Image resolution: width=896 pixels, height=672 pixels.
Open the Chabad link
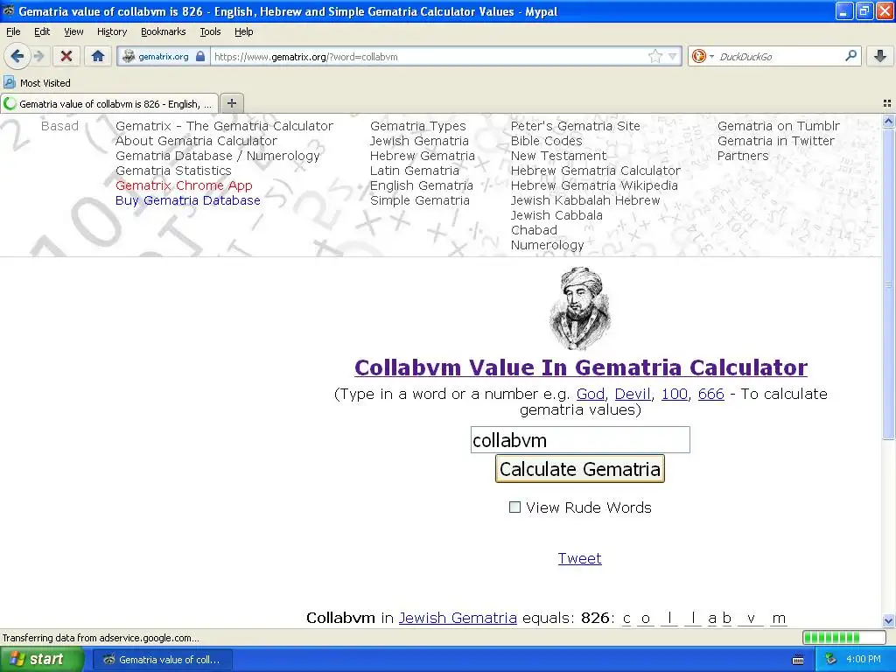coord(534,230)
